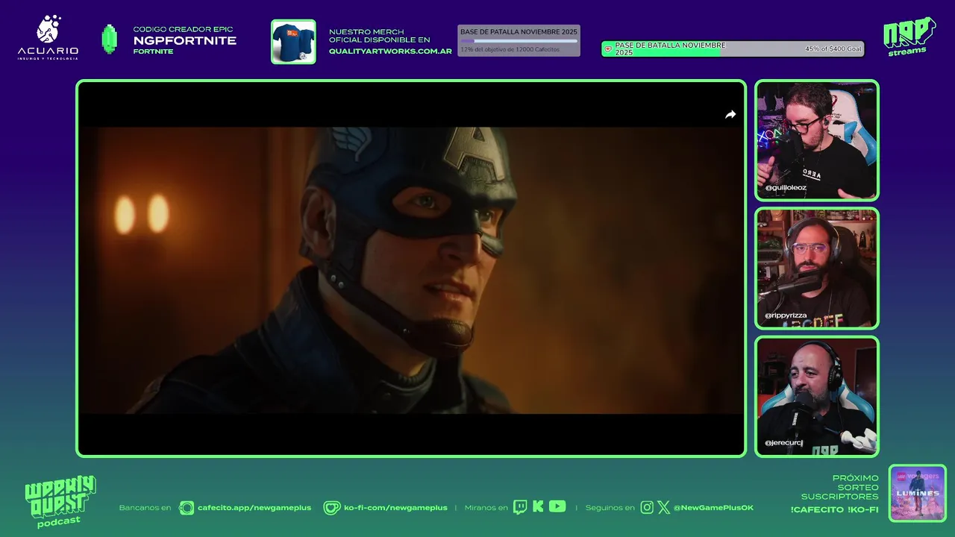Click the @guilloleoz webcam feed
This screenshot has height=537, width=955.
[817, 140]
